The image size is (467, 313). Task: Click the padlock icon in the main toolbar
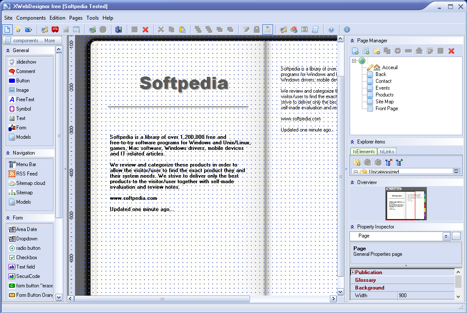click(x=257, y=29)
